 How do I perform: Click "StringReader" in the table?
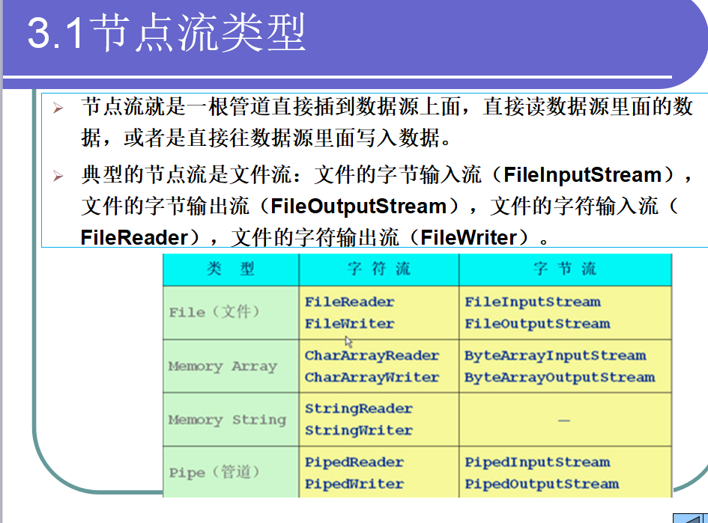tap(359, 409)
